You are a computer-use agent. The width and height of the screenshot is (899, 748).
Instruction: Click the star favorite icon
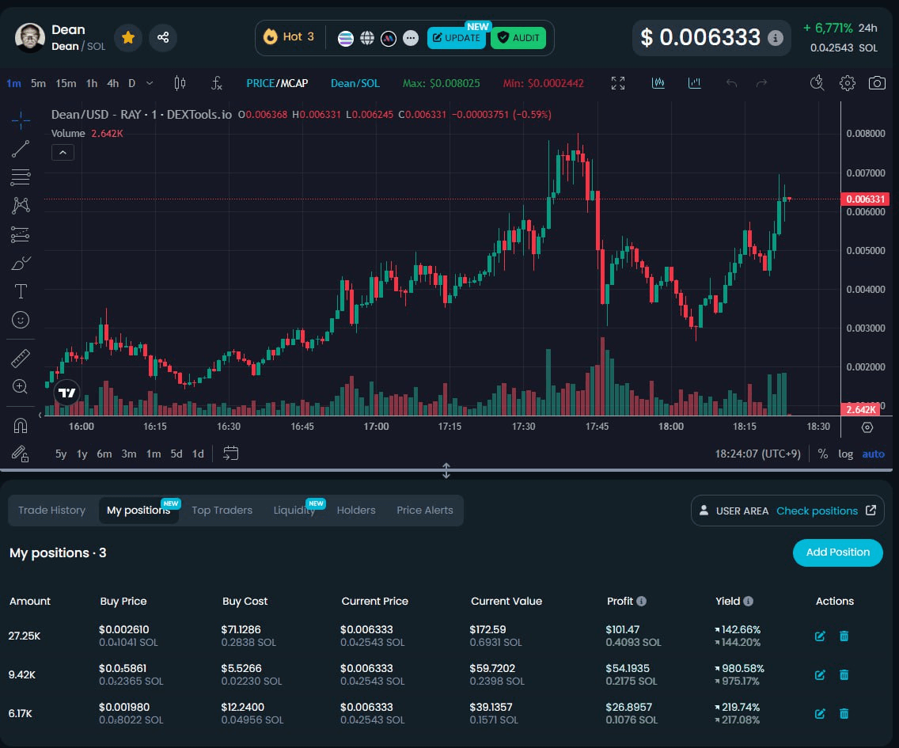128,37
